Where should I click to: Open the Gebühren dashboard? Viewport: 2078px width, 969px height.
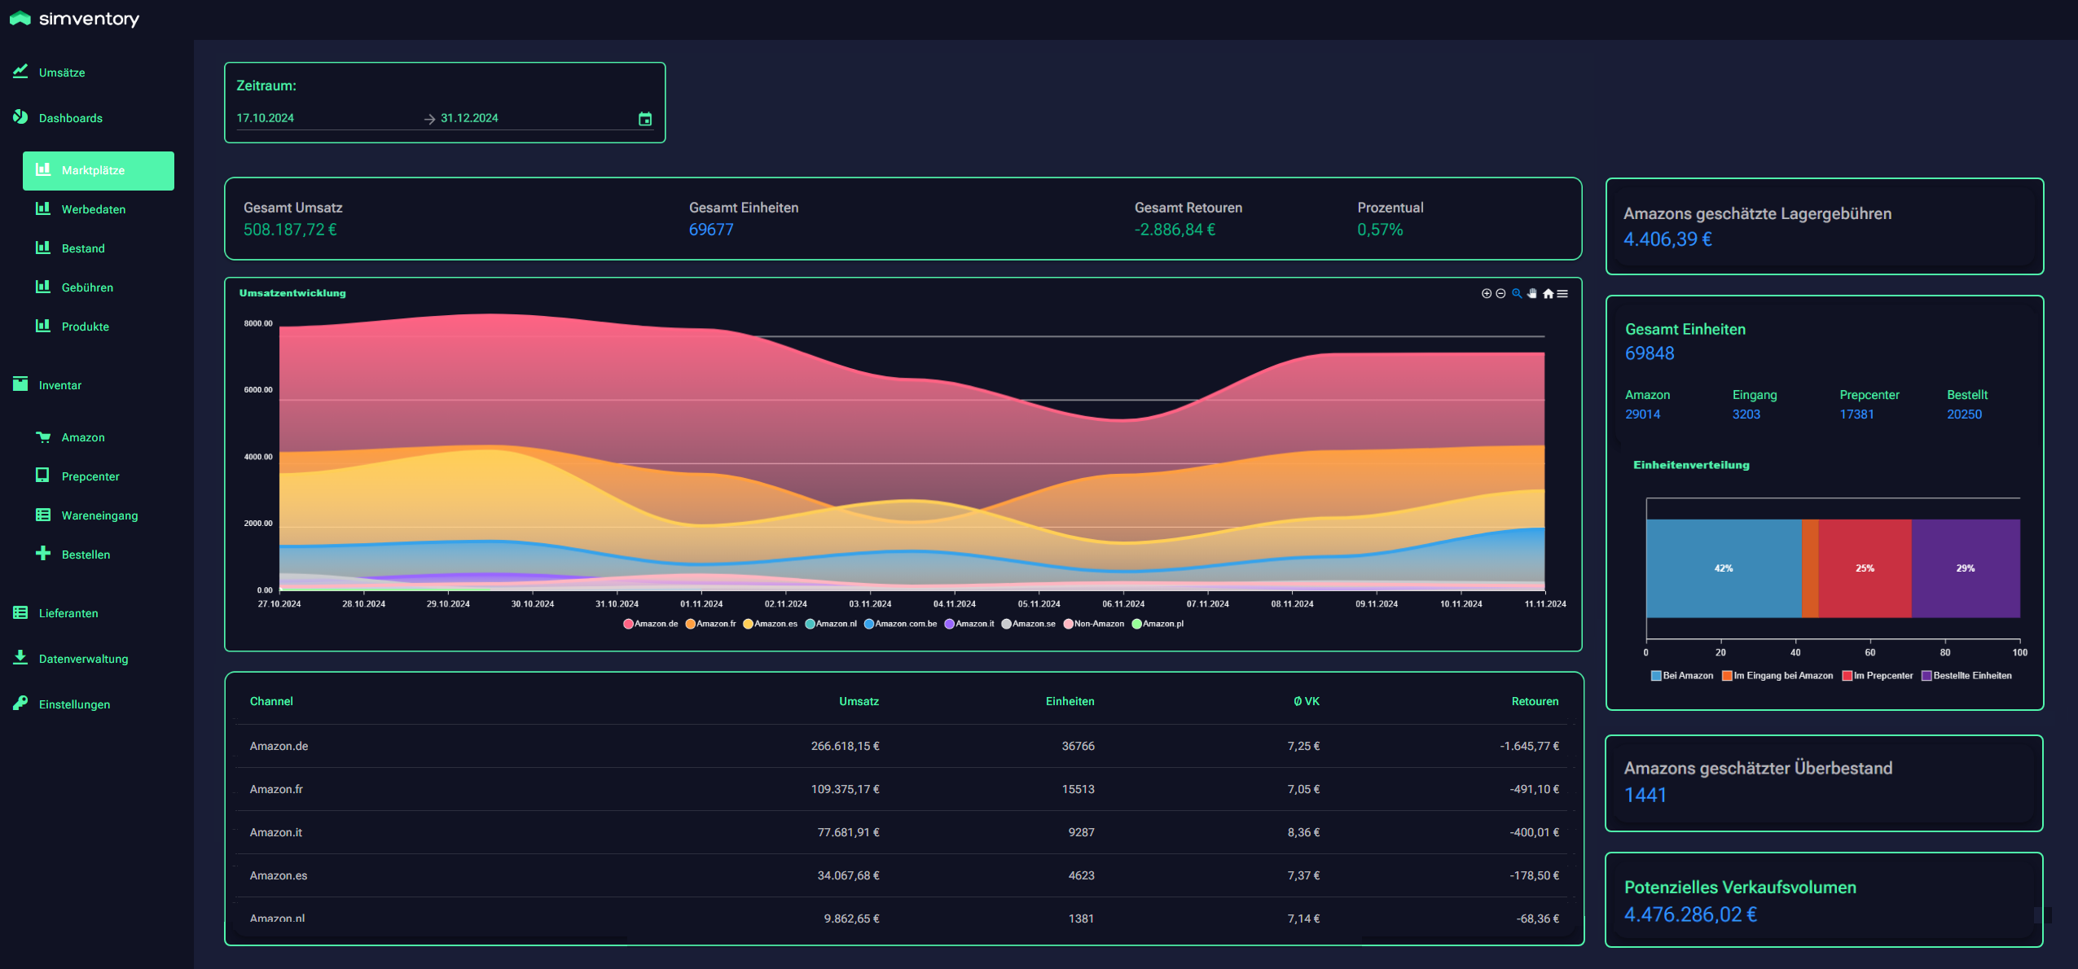point(87,287)
